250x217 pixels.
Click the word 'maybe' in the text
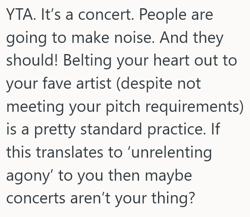pos(174,174)
